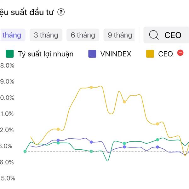Image resolution: width=189 pixels, height=189 pixels.
Task: Click the leftmost green data point
Action: tap(25, 151)
